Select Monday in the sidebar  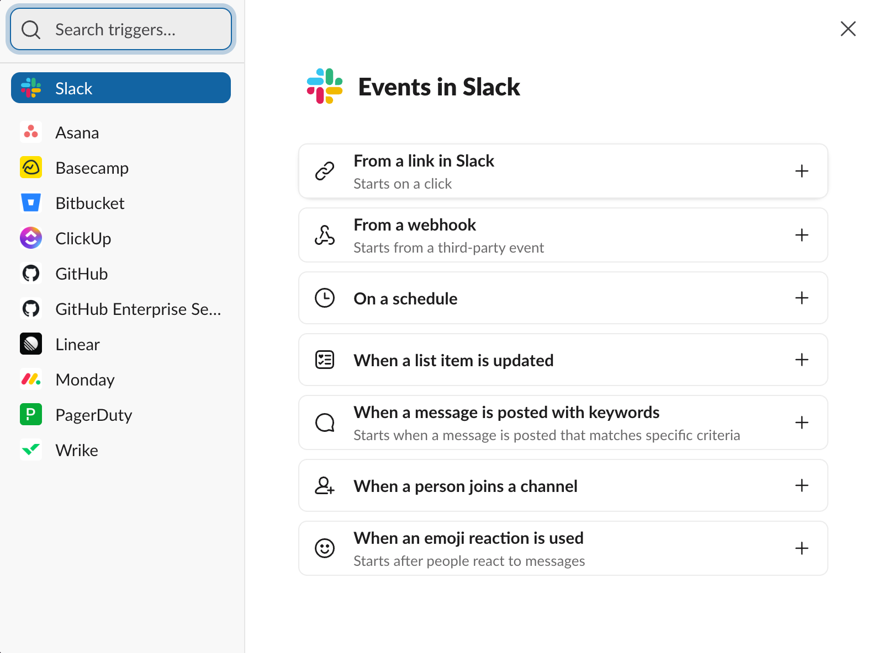pyautogui.click(x=121, y=379)
